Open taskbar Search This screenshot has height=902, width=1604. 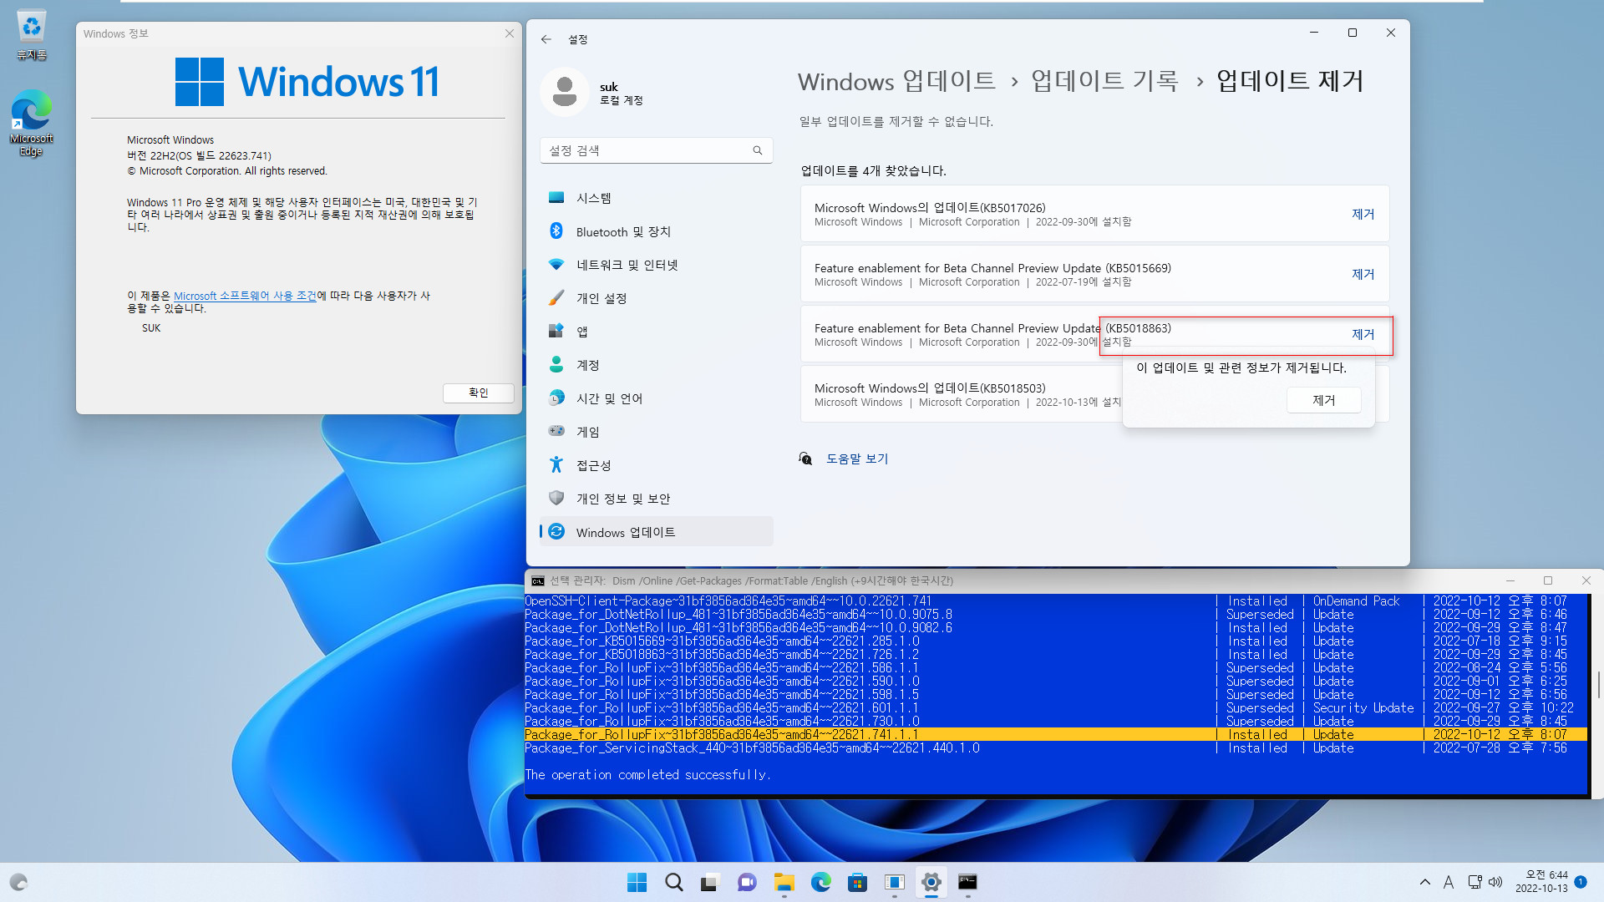pyautogui.click(x=673, y=882)
